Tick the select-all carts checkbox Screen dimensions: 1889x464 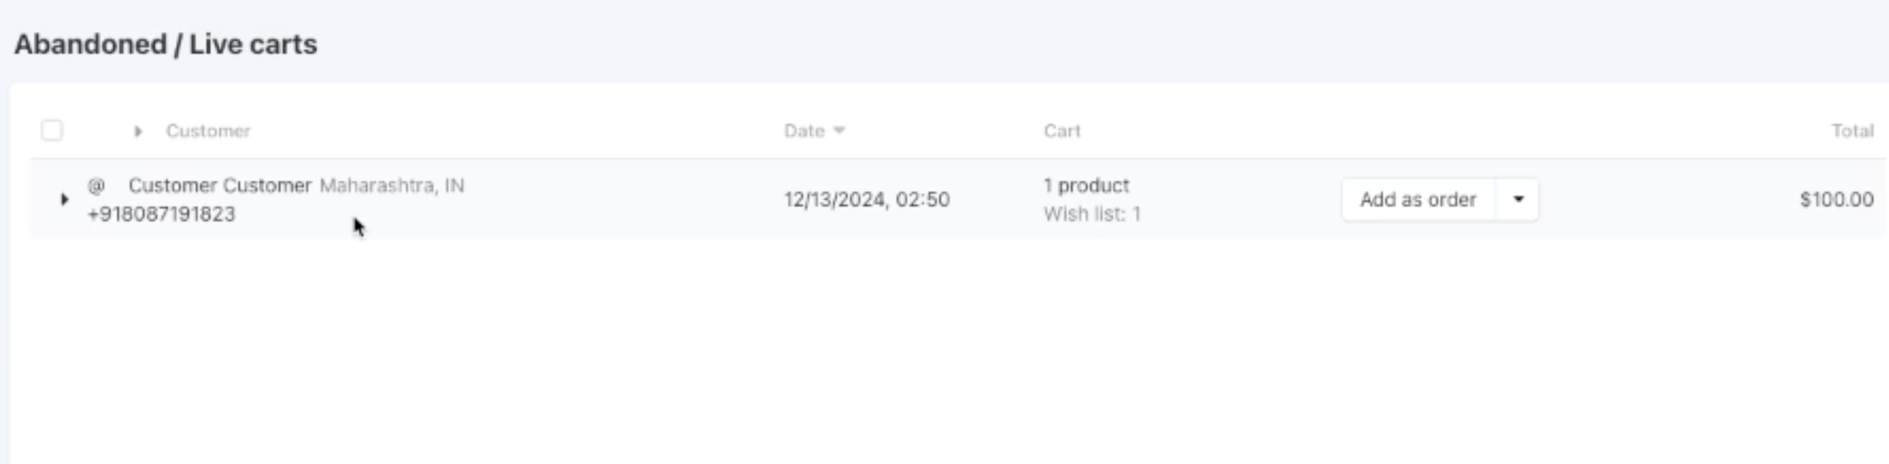[x=51, y=131]
